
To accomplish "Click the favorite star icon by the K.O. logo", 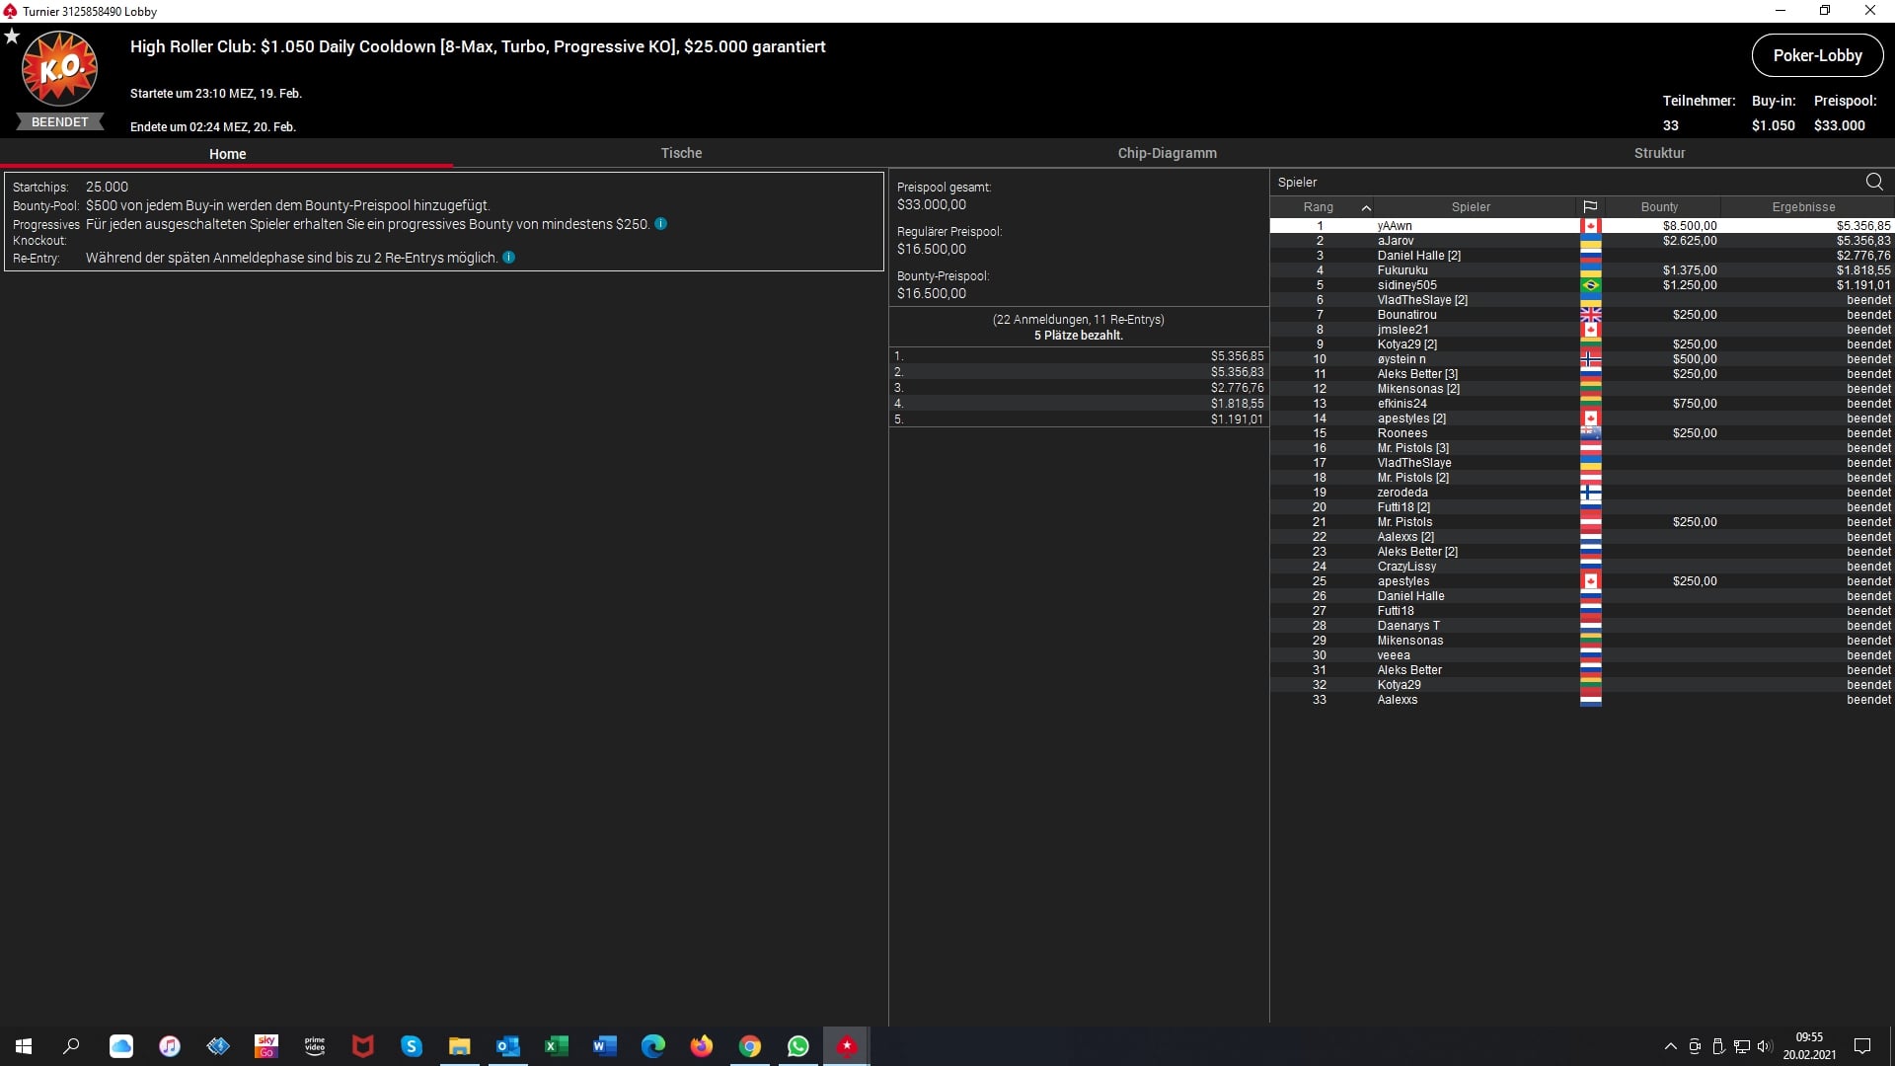I will pyautogui.click(x=12, y=37).
